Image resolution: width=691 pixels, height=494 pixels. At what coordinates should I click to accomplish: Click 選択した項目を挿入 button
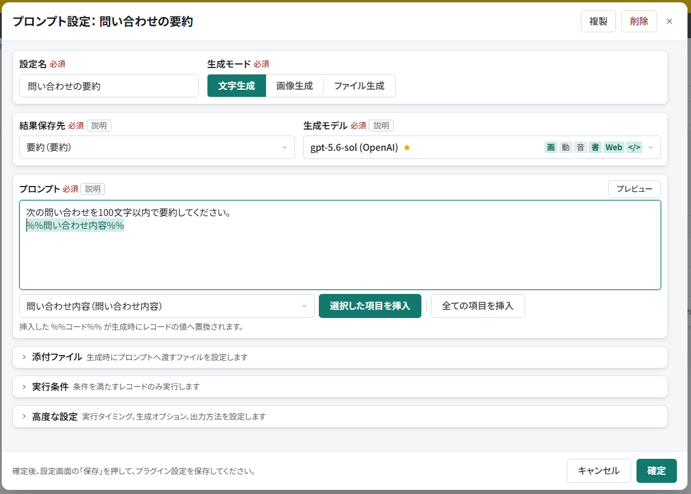(370, 306)
